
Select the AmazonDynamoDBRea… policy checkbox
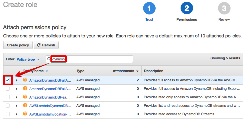8,97
